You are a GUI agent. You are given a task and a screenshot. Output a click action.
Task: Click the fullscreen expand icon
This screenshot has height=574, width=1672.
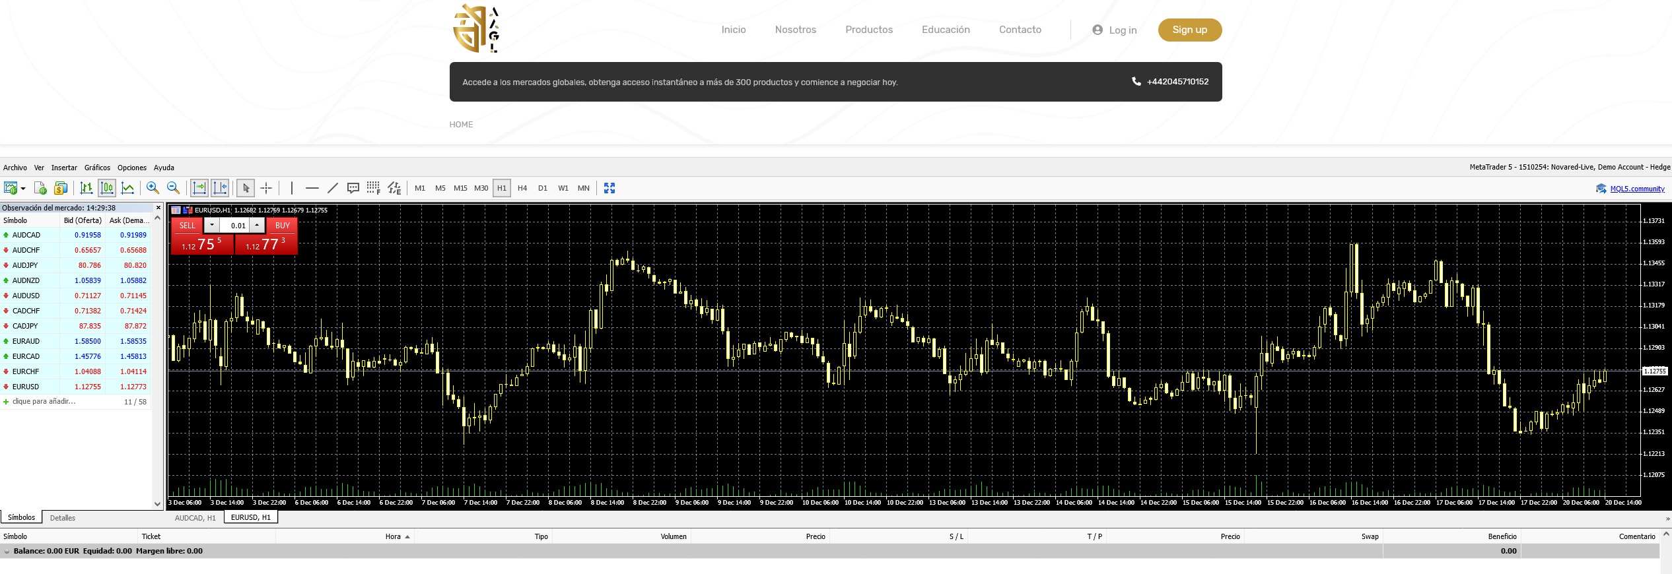pos(610,188)
